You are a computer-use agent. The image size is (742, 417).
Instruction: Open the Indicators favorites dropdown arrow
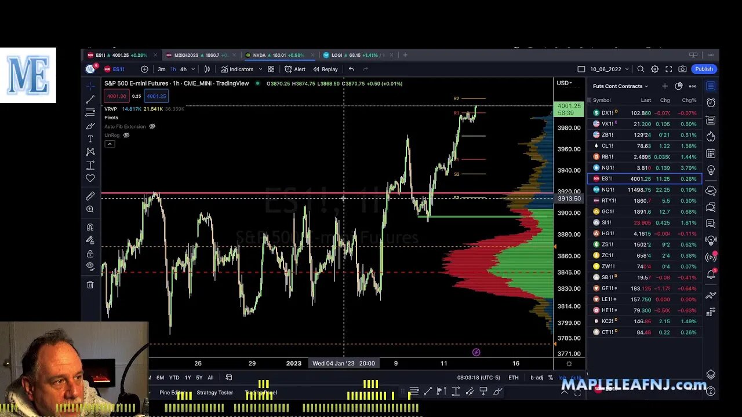click(x=260, y=69)
